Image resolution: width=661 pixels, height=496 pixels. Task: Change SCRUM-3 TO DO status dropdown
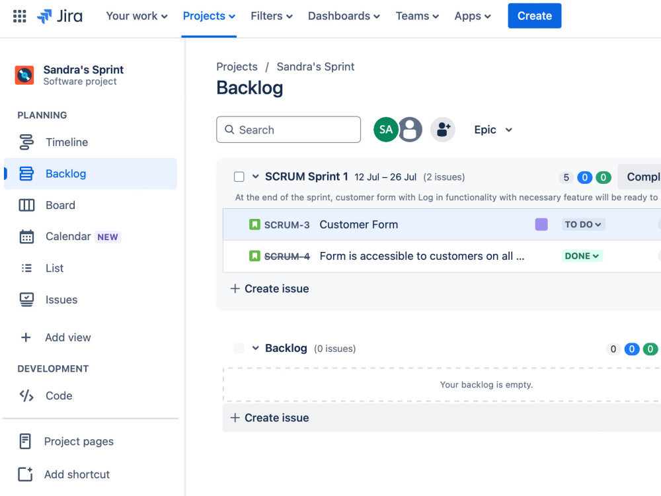click(x=583, y=224)
